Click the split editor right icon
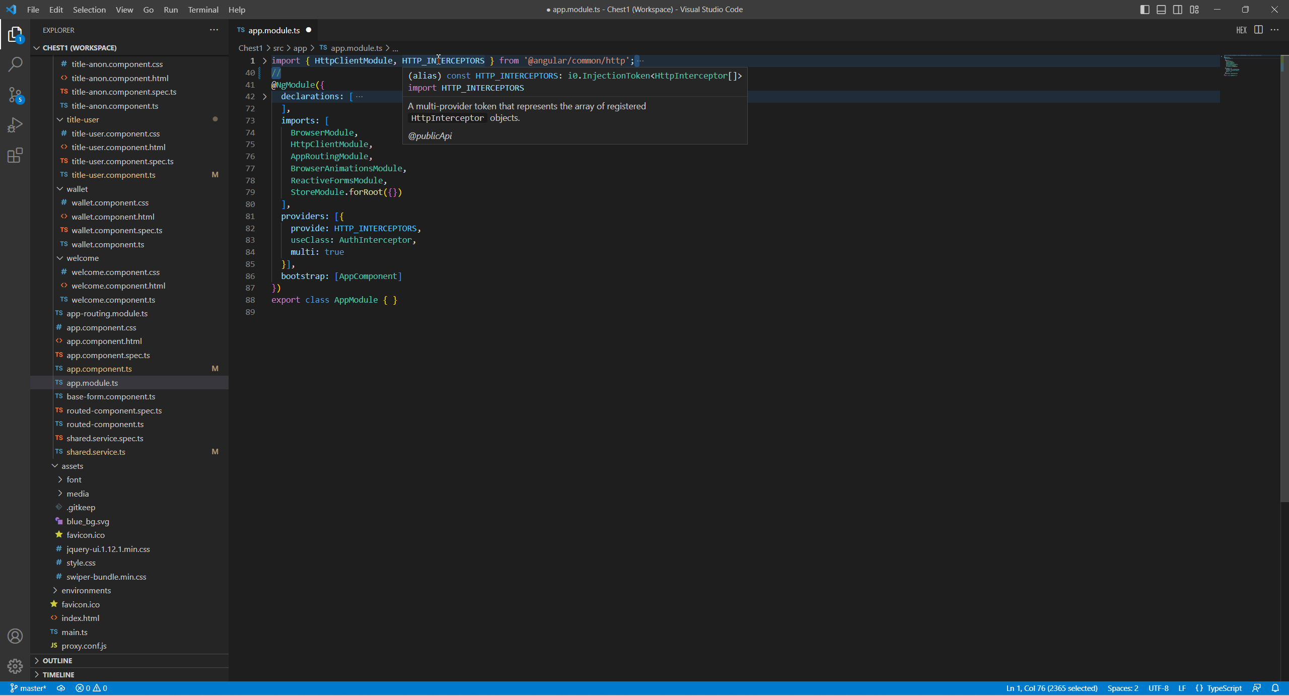The image size is (1289, 696). (x=1258, y=30)
